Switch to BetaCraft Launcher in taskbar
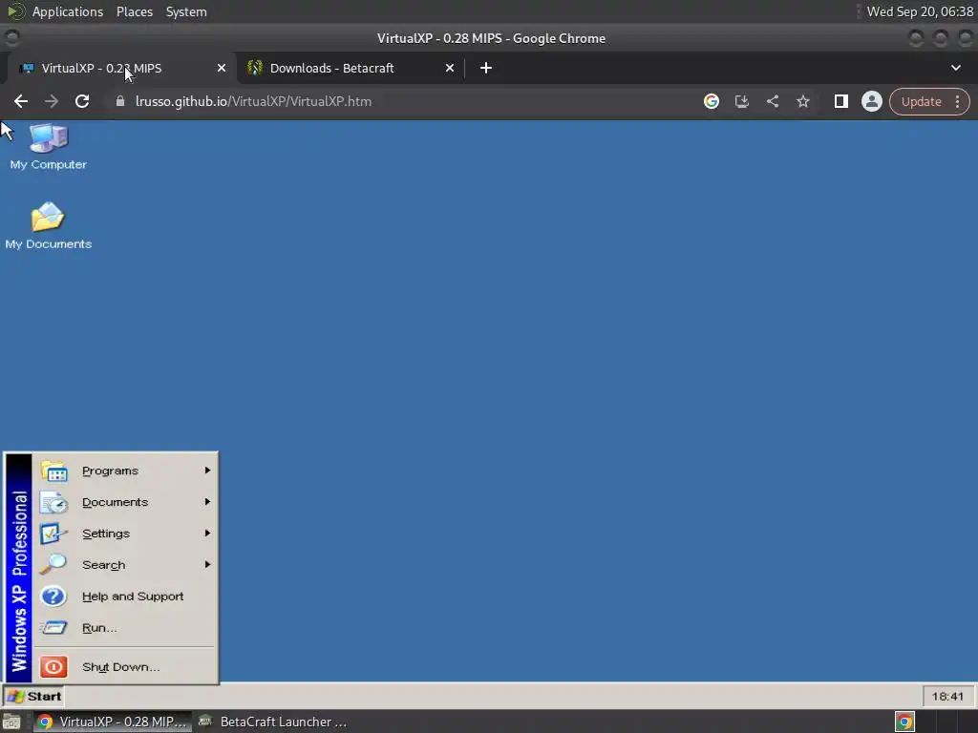 pyautogui.click(x=272, y=722)
